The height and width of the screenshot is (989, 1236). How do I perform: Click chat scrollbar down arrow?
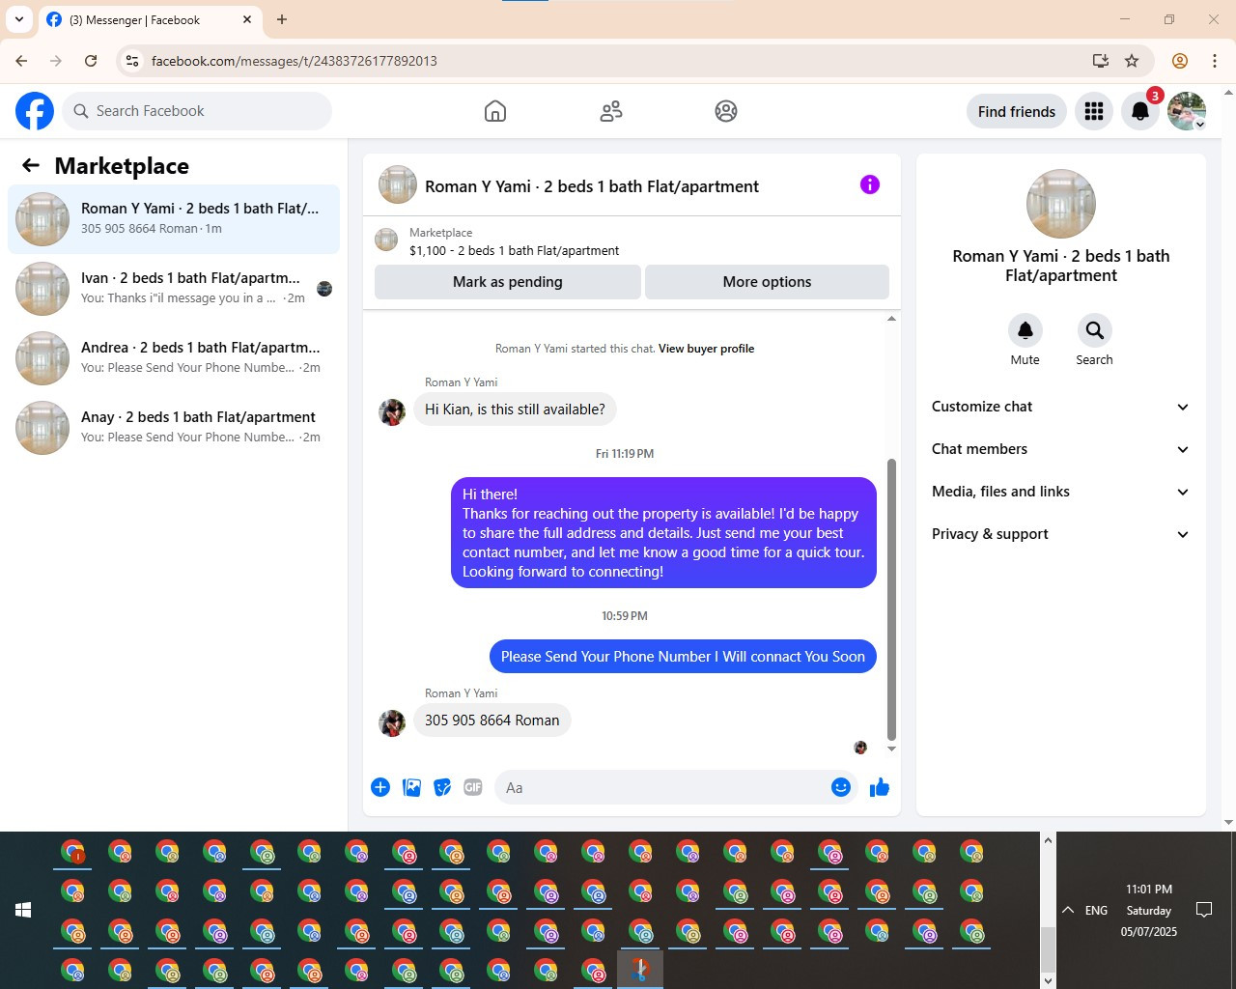(891, 749)
